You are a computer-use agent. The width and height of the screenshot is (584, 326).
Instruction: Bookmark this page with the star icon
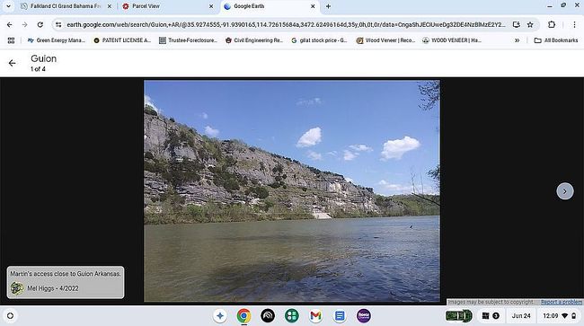(530, 24)
